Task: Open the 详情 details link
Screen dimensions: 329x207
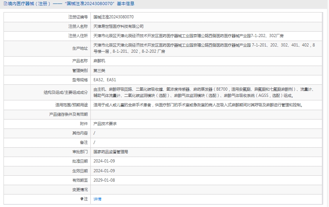Action: pos(97,199)
